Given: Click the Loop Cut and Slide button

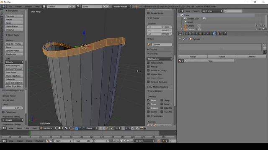Looking at the screenshot, I should pos(14,83).
